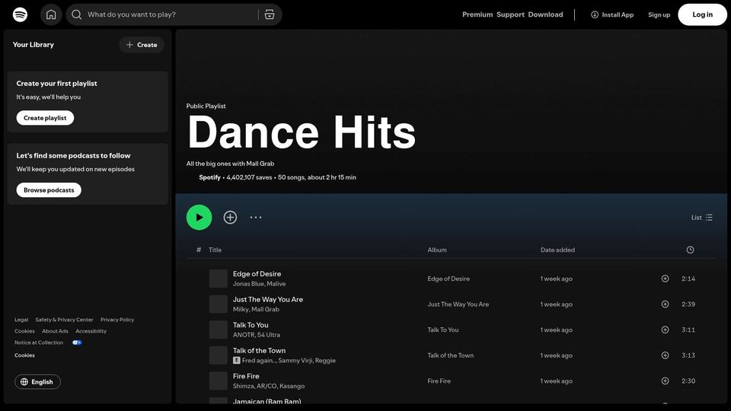
Task: Click the Album column header
Action: tap(437, 250)
